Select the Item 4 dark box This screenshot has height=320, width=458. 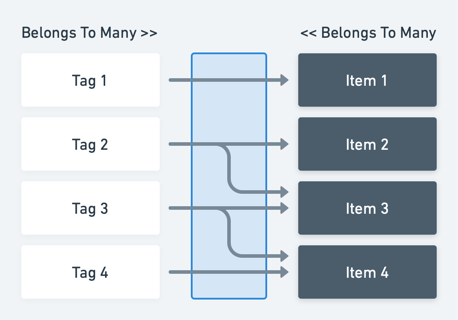pyautogui.click(x=367, y=272)
